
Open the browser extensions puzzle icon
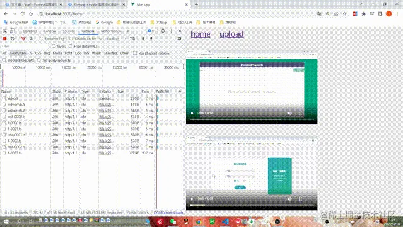[363, 14]
